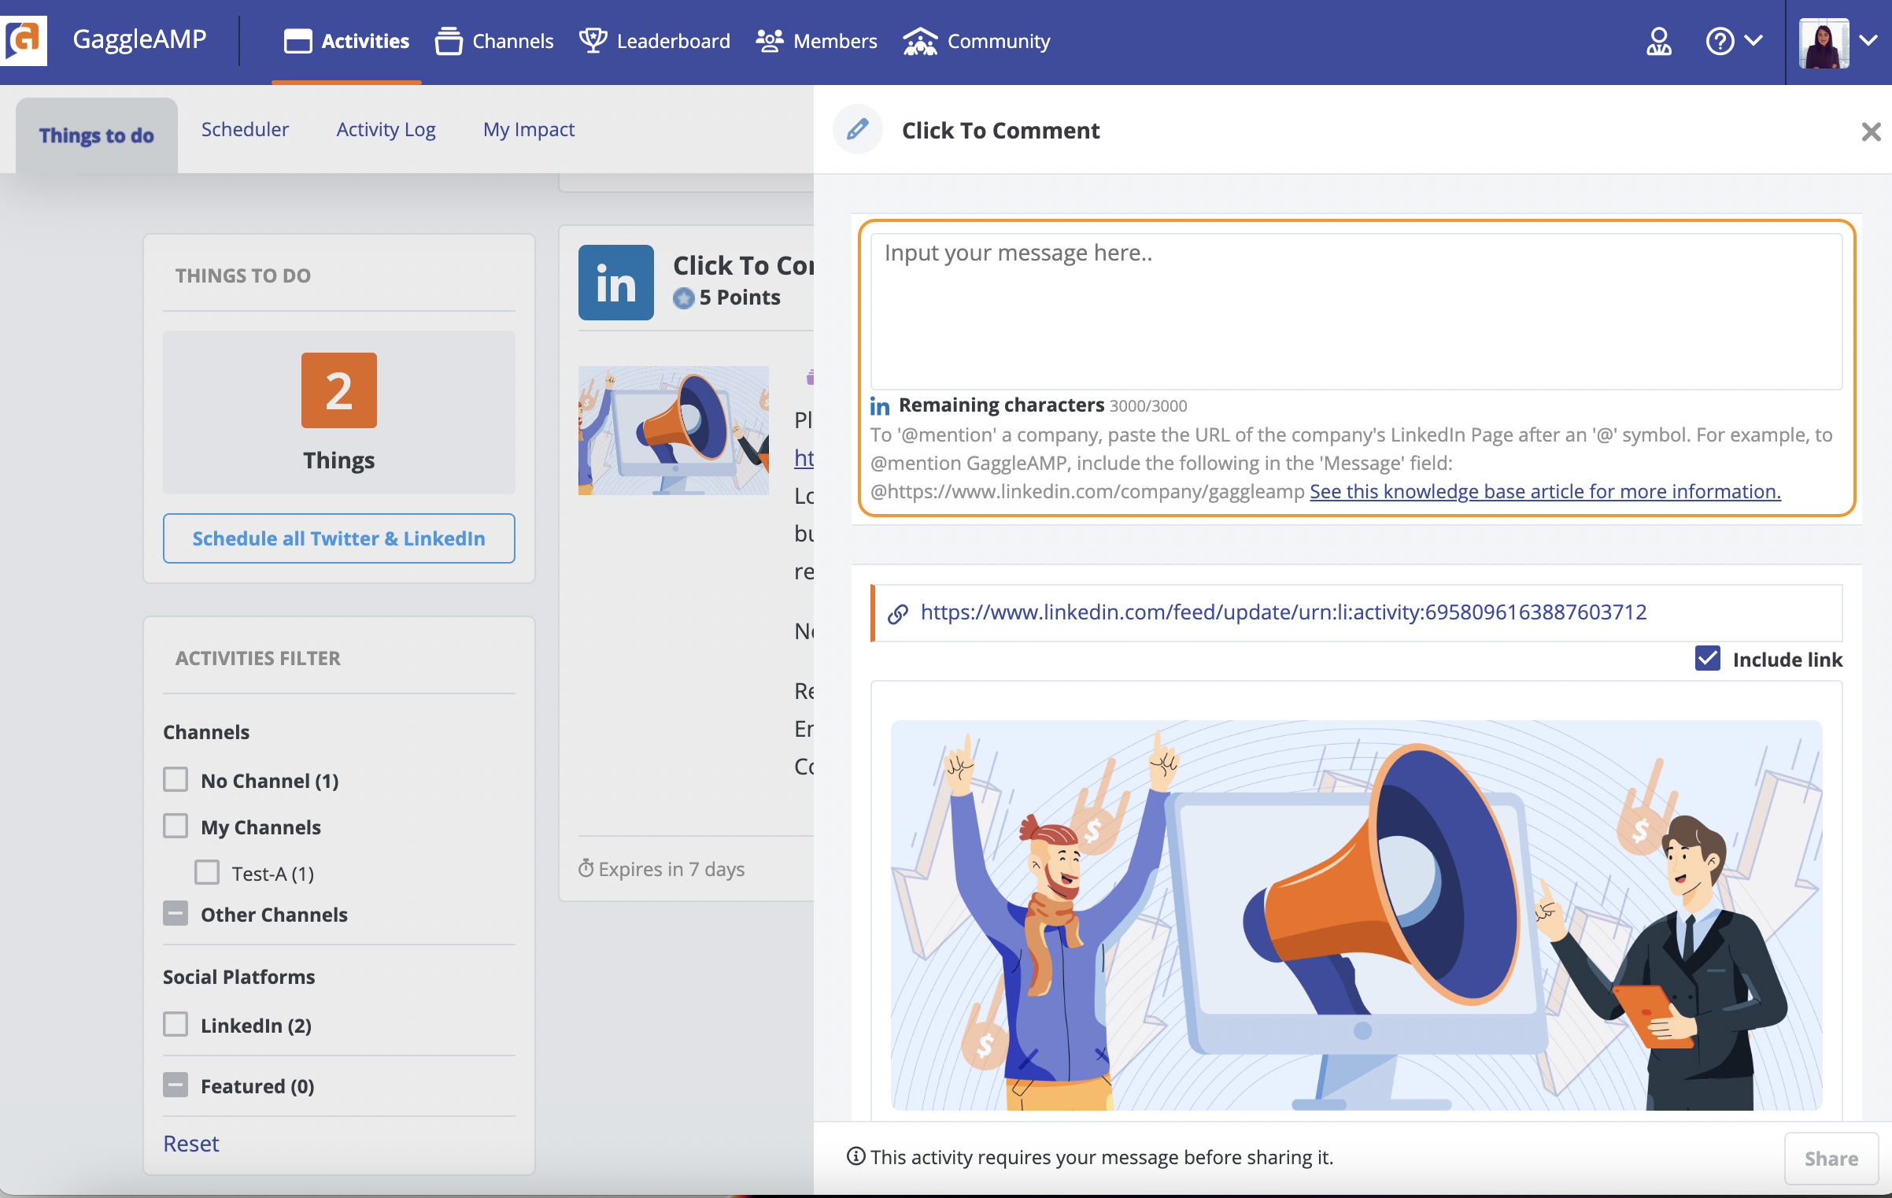1892x1198 pixels.
Task: Open the Scheduler tab
Action: pos(245,129)
